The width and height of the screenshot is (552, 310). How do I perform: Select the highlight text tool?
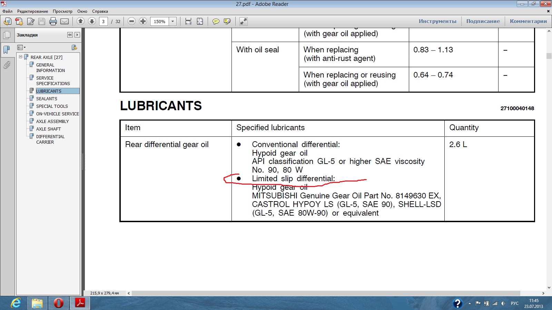(x=227, y=21)
